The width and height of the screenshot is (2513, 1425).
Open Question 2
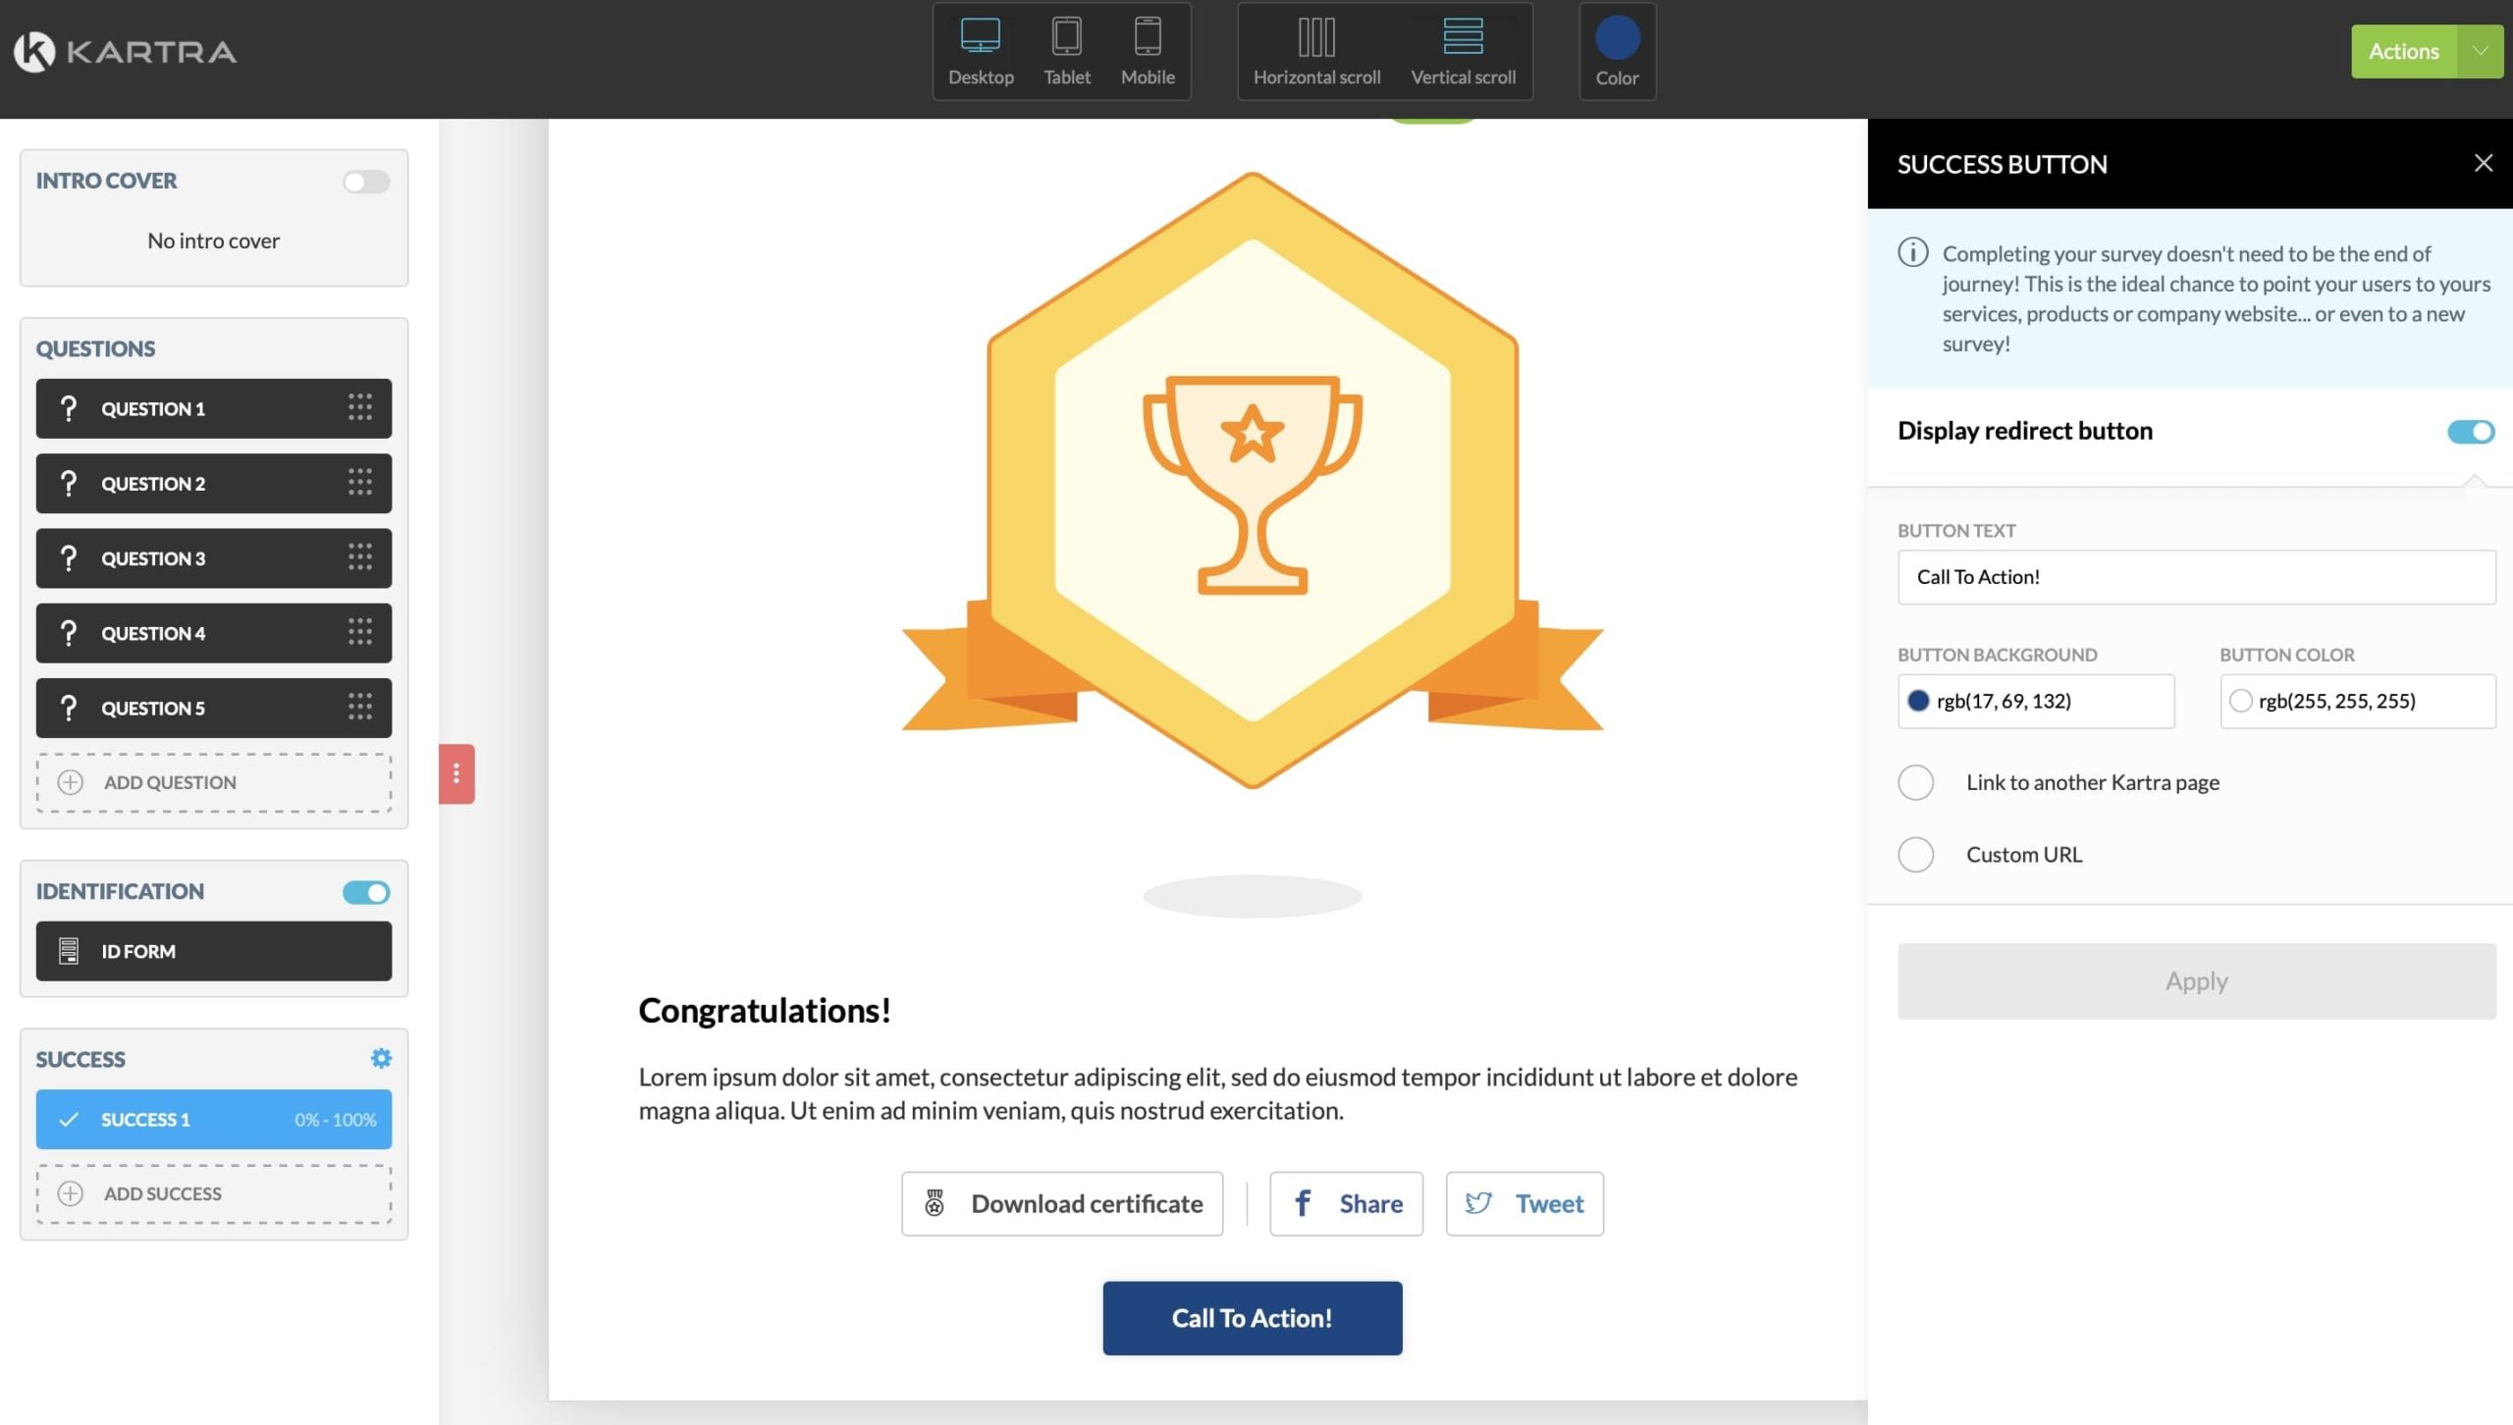click(214, 483)
